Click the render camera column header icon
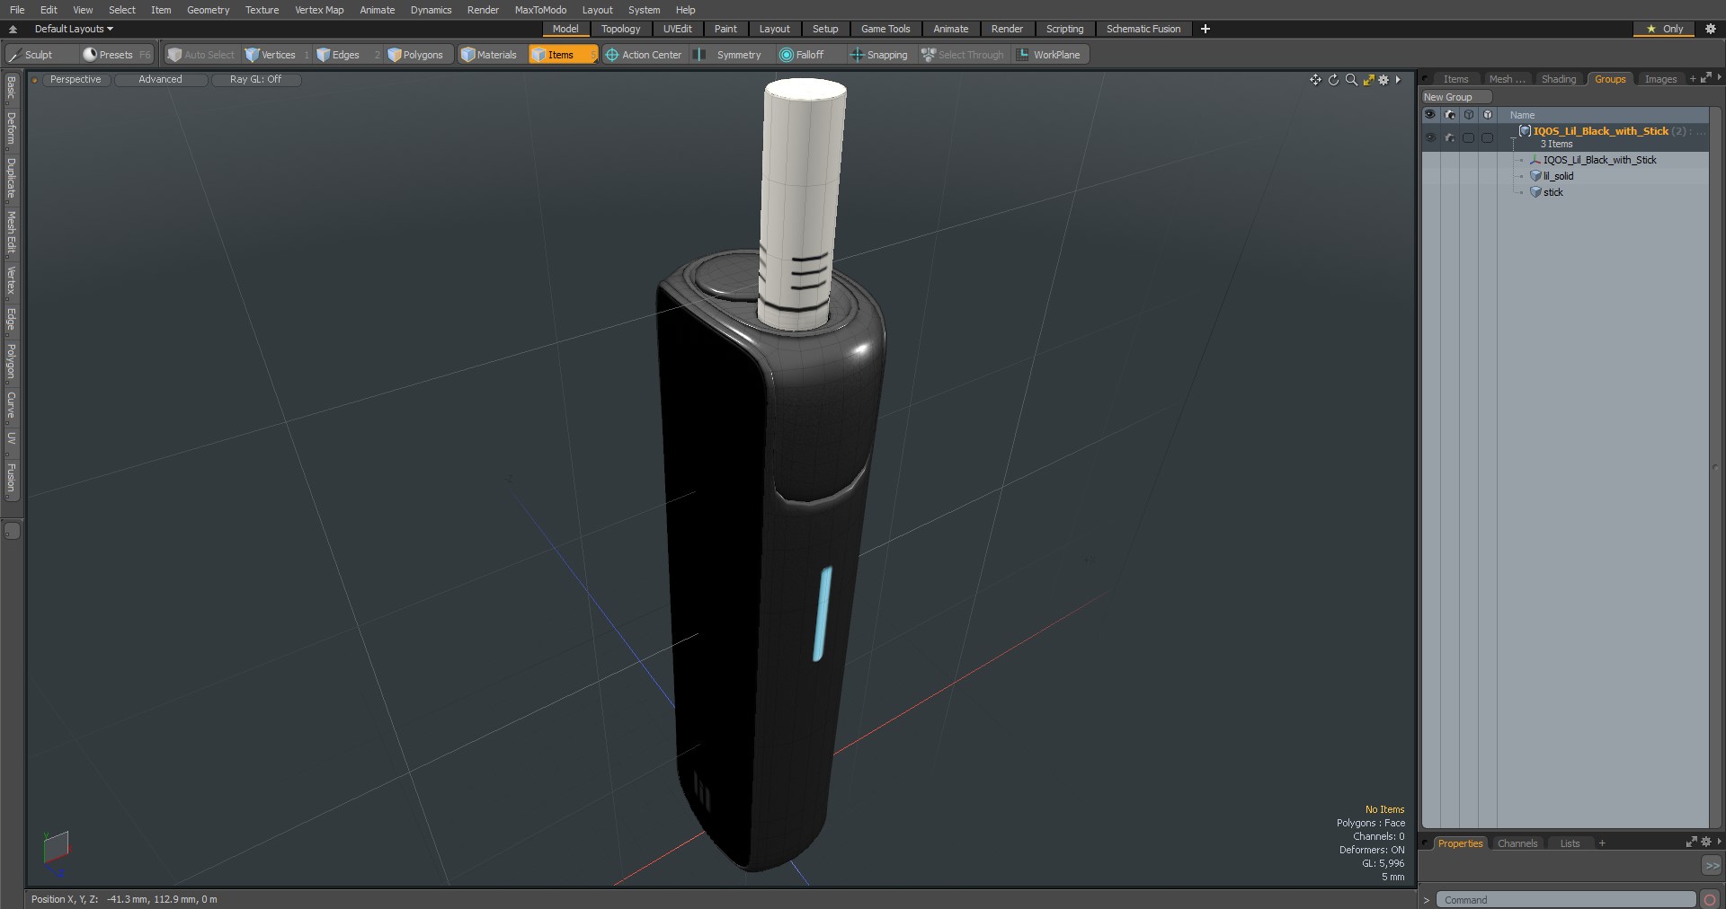 (1449, 115)
